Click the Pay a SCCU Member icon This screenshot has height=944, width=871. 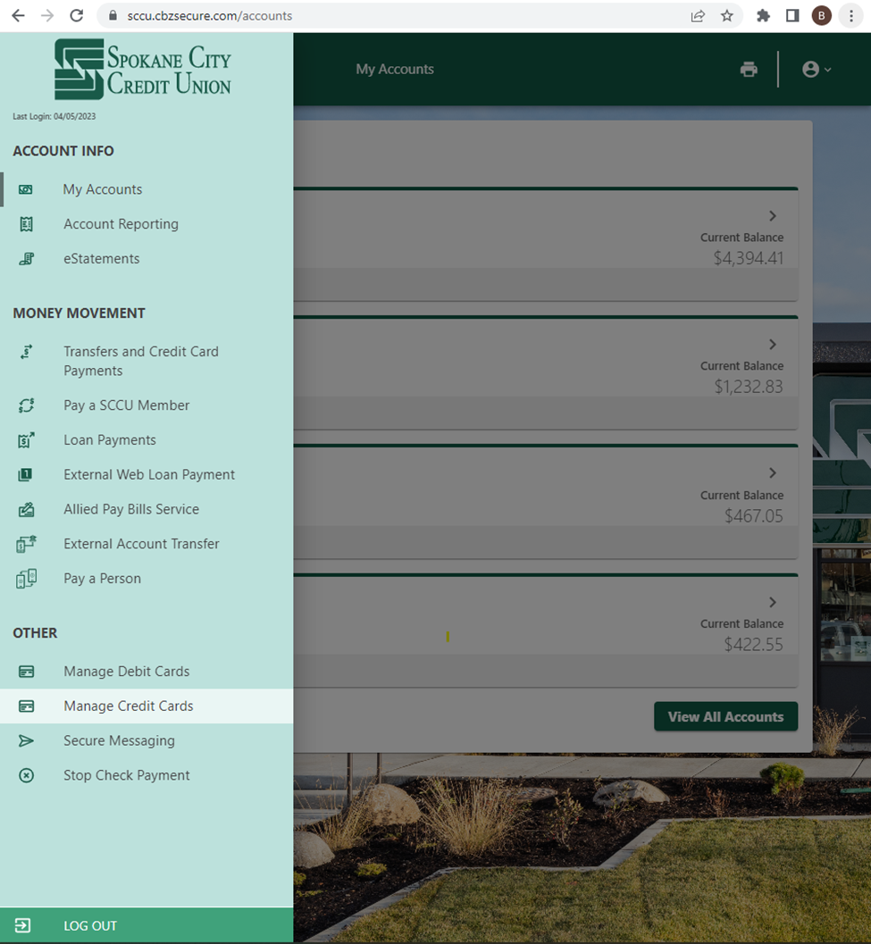(27, 405)
